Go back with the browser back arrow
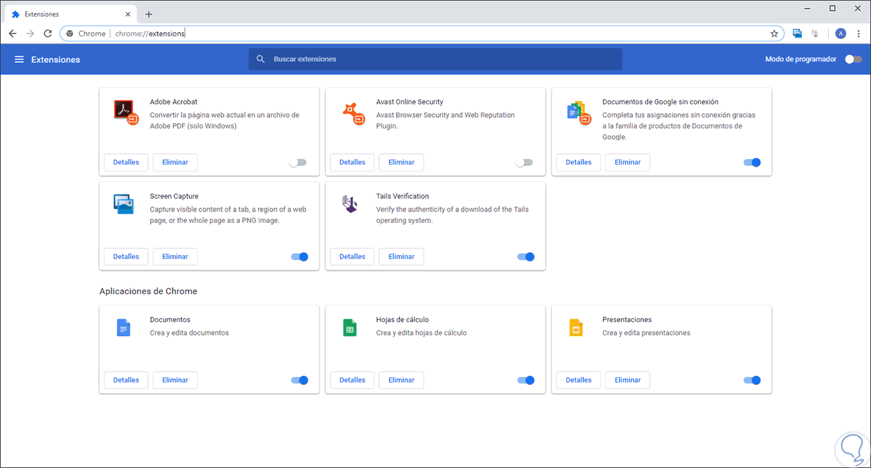 pyautogui.click(x=13, y=33)
